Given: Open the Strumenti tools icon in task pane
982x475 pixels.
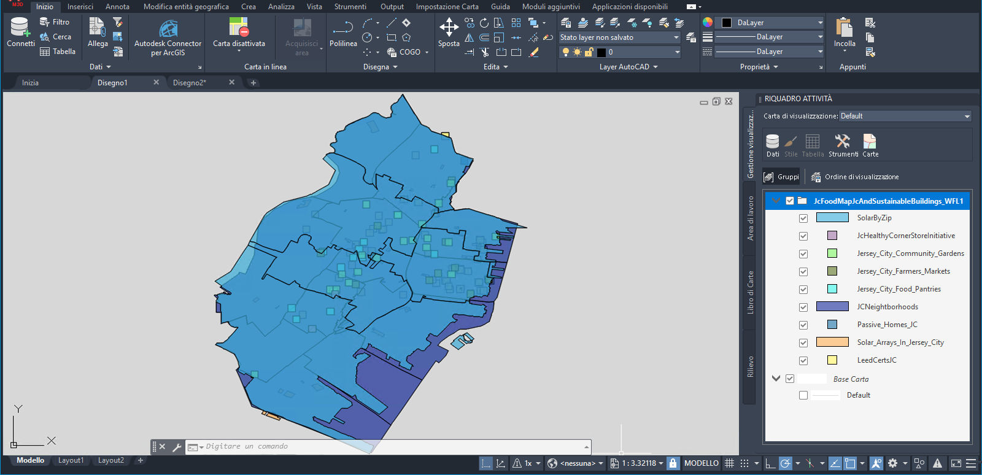Looking at the screenshot, I should [x=843, y=142].
